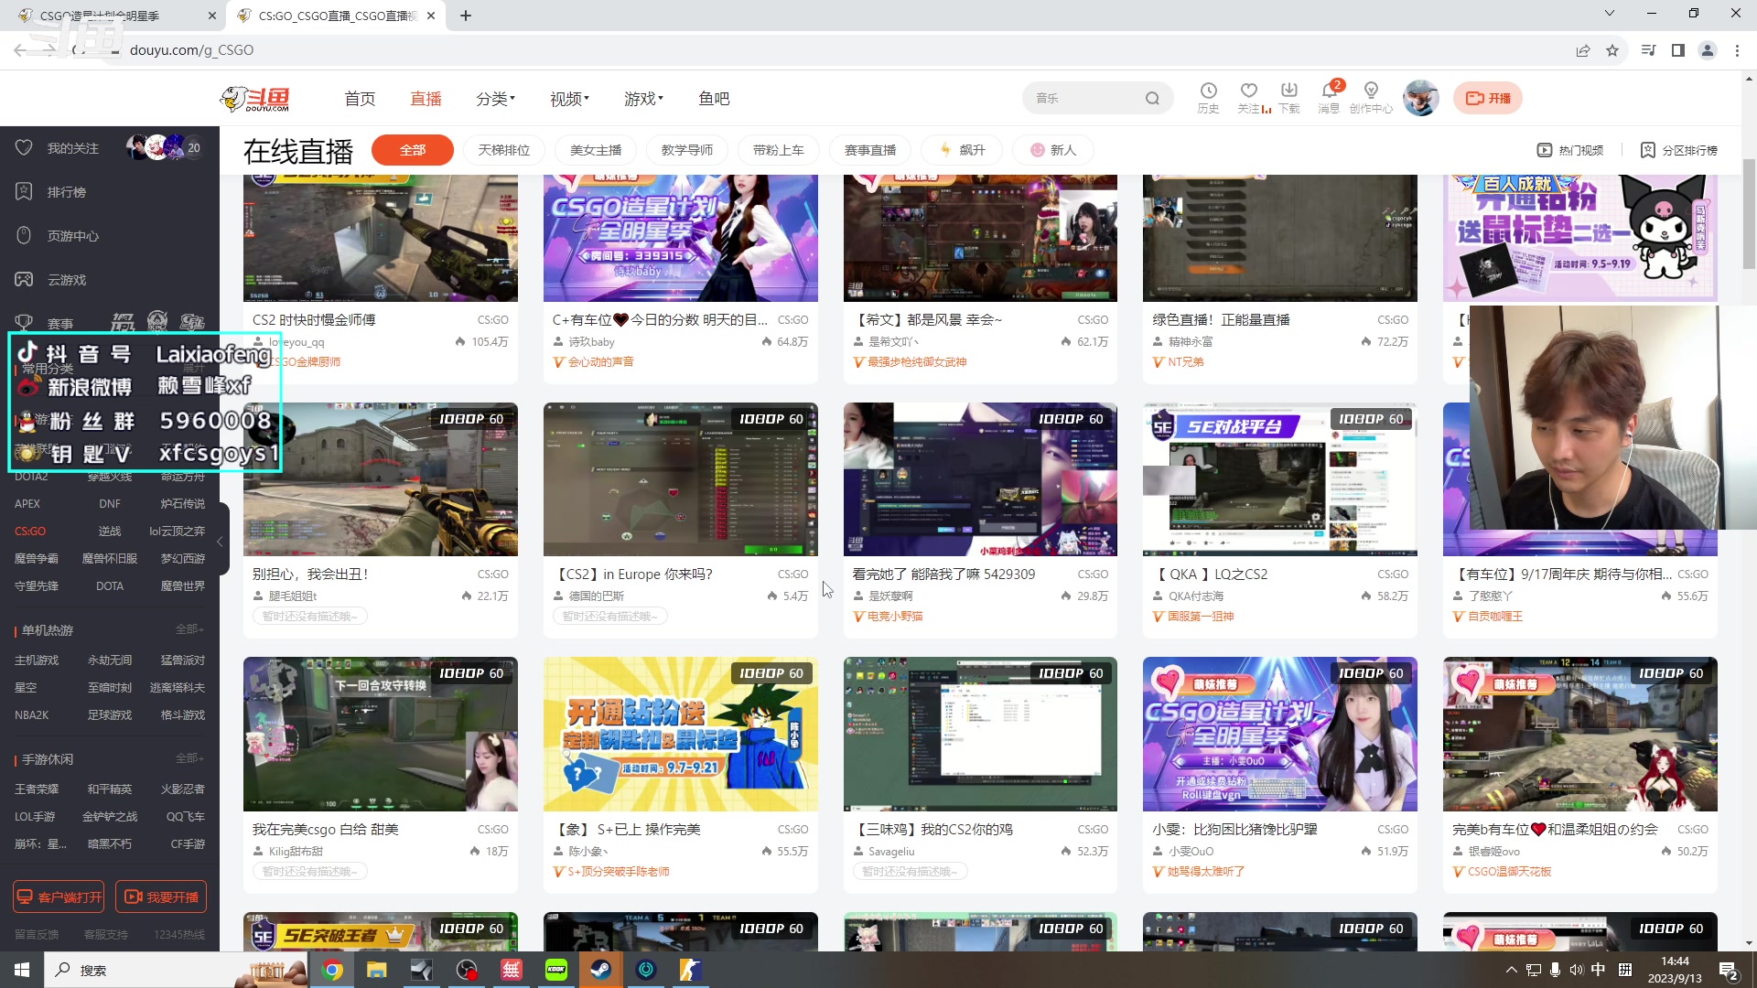Click the search input field
The height and width of the screenshot is (988, 1757).
pos(1084,98)
